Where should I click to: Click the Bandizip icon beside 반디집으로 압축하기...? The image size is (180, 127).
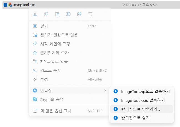click(x=116, y=109)
